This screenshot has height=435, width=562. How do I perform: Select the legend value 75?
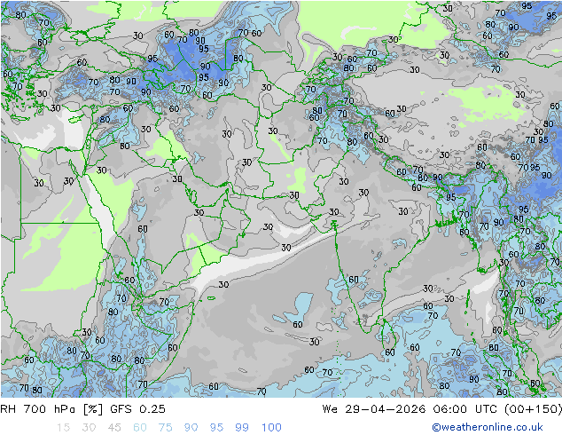tap(165, 427)
